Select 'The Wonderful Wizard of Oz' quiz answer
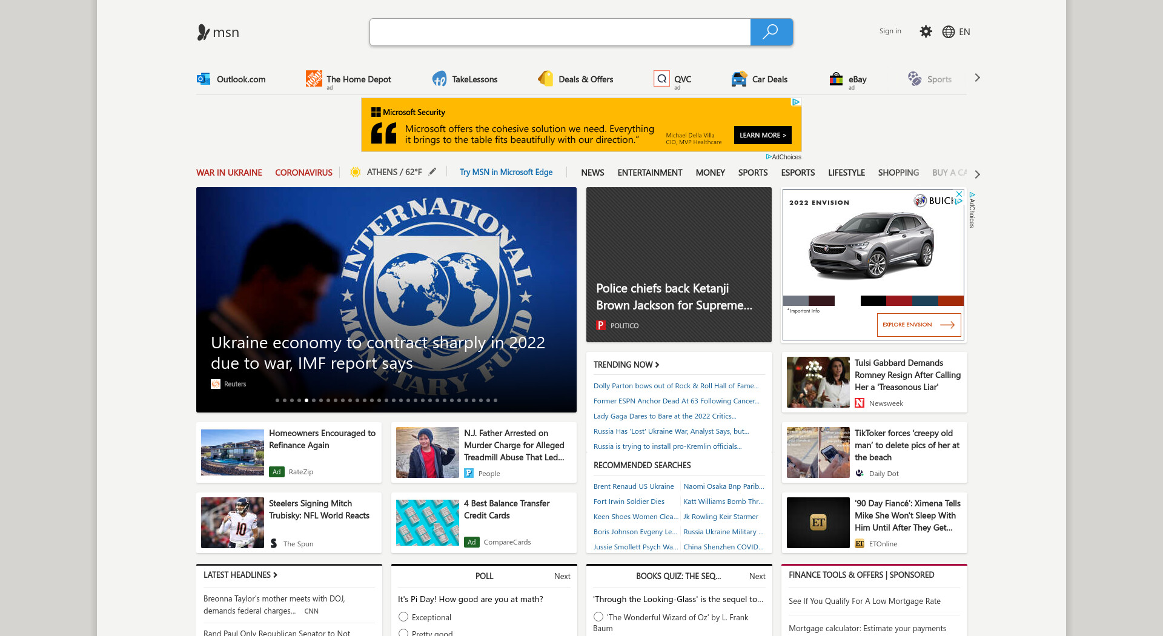Screen dimensions: 1163x636 click(x=598, y=617)
